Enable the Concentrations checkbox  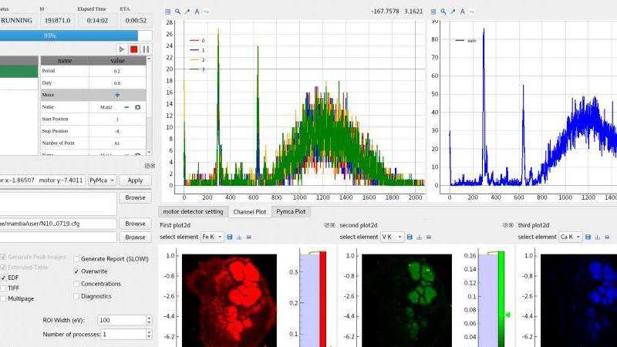pos(76,284)
